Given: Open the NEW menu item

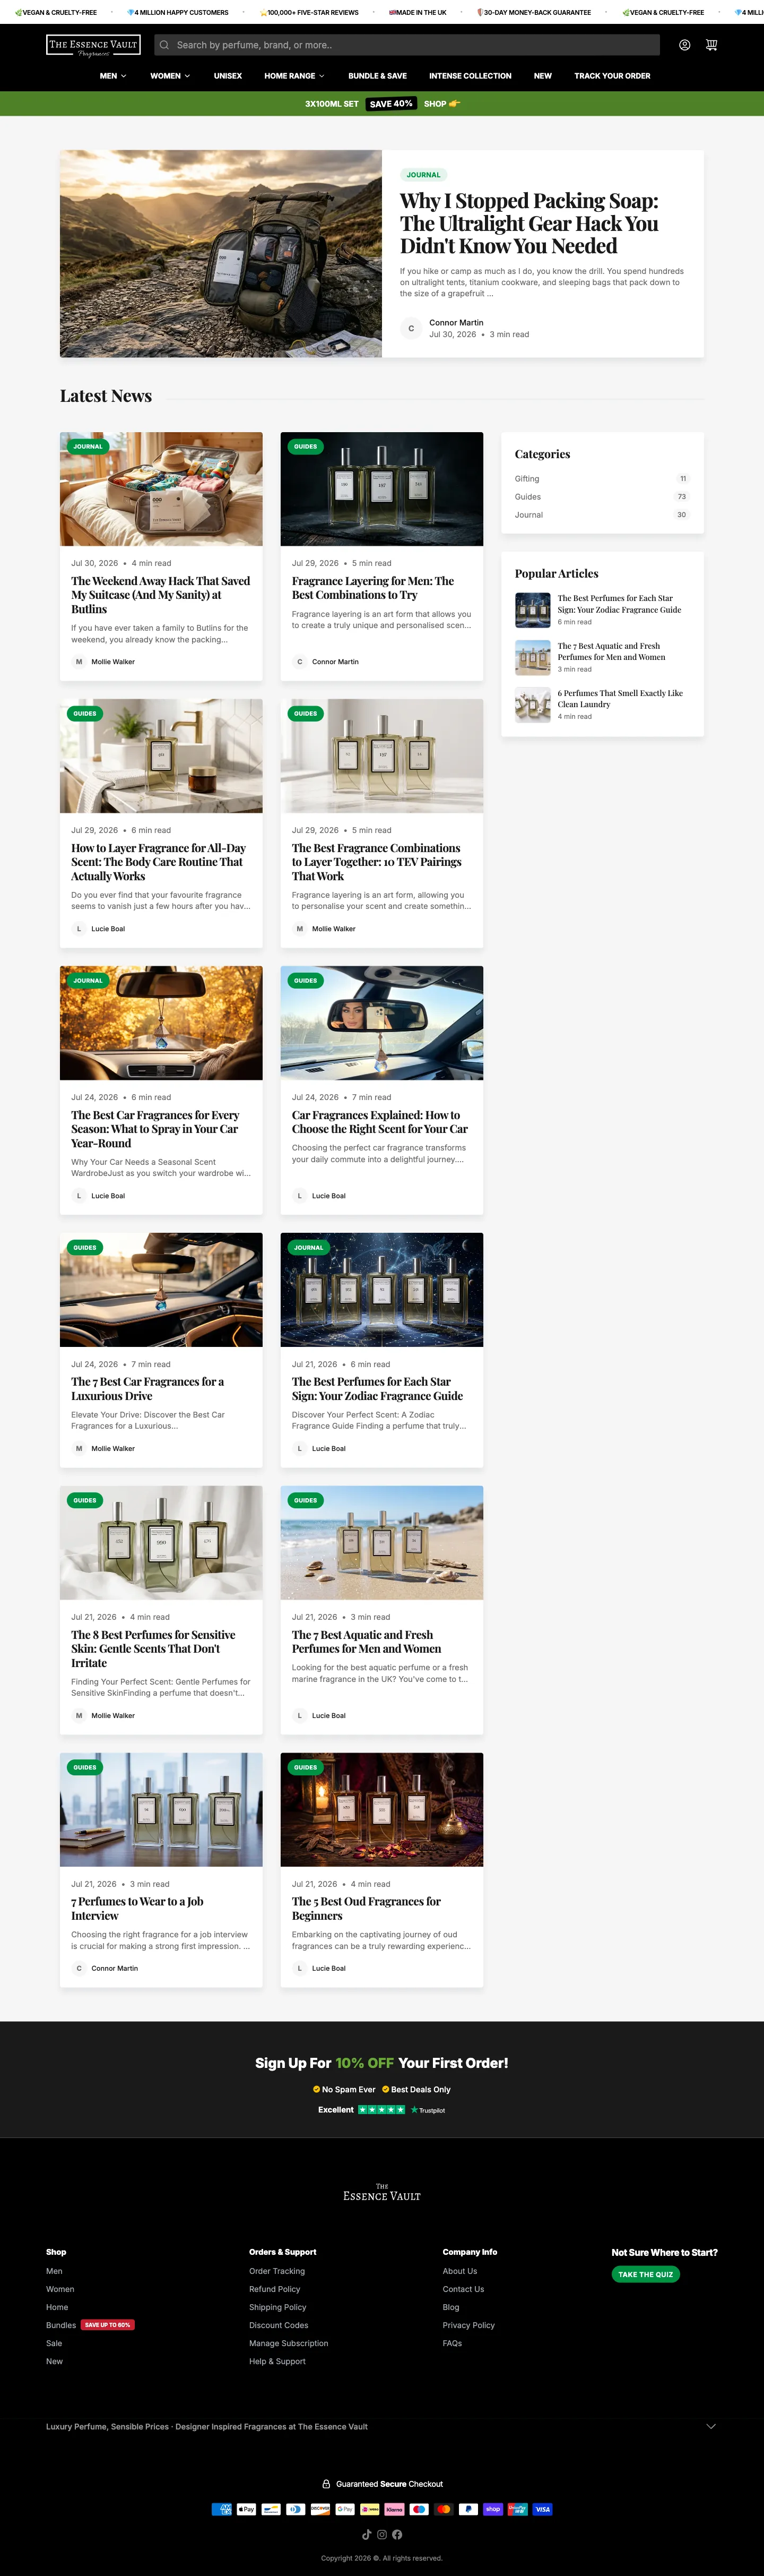Looking at the screenshot, I should (542, 76).
